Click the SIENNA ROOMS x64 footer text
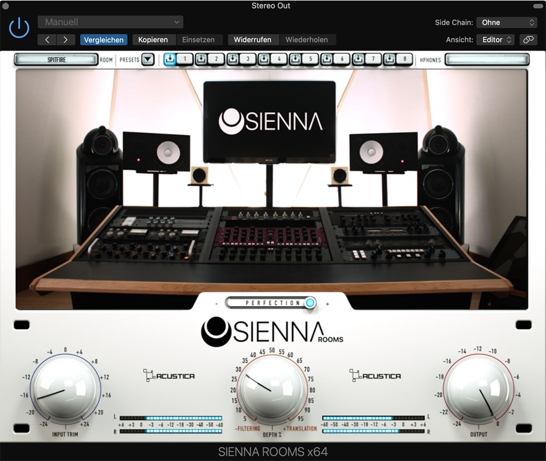Viewport: 546px width, 461px height. [273, 452]
